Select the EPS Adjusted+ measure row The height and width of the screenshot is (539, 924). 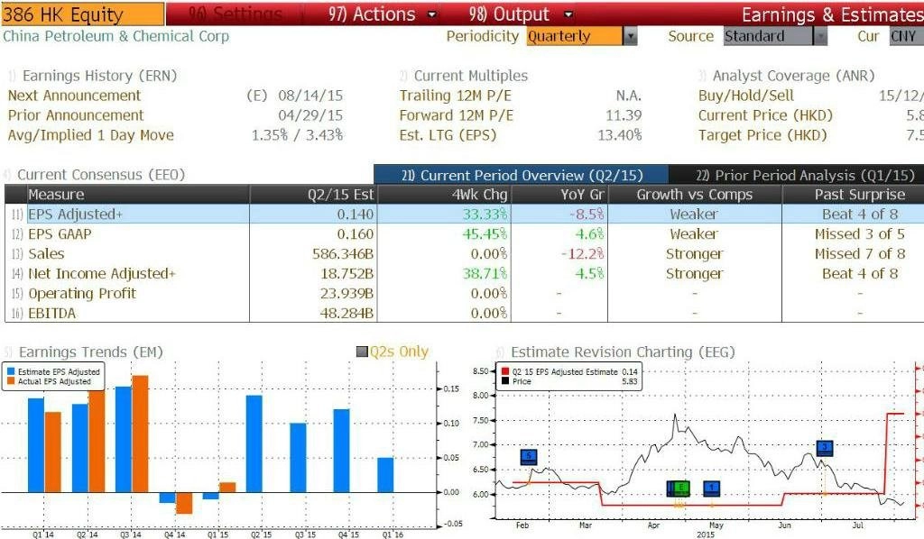(465, 215)
